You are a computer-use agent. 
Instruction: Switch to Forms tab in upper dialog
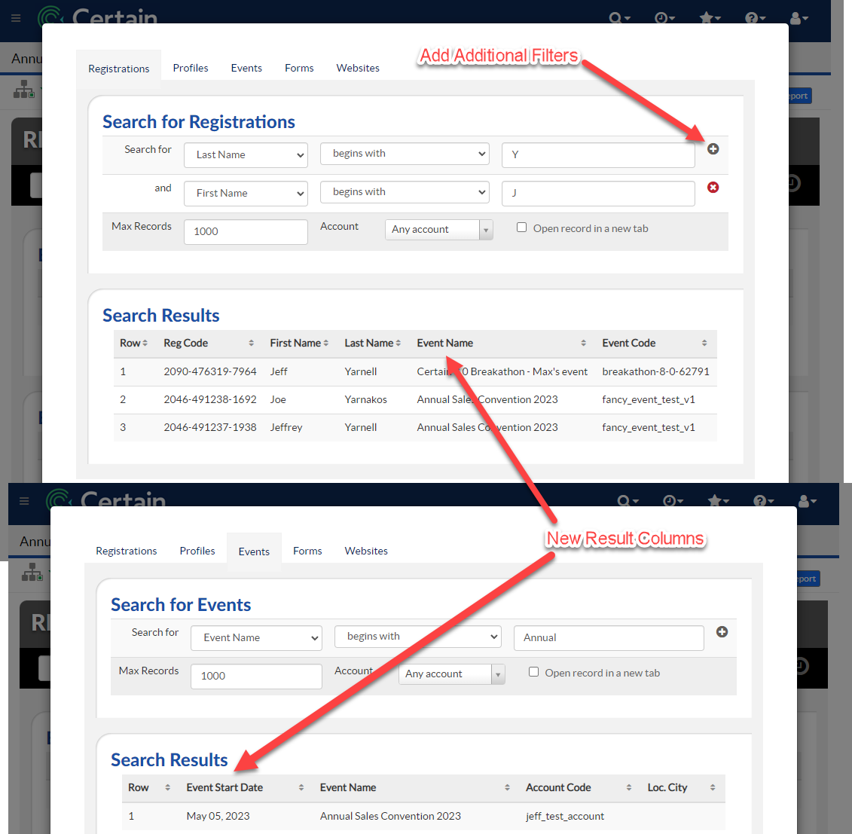(299, 68)
